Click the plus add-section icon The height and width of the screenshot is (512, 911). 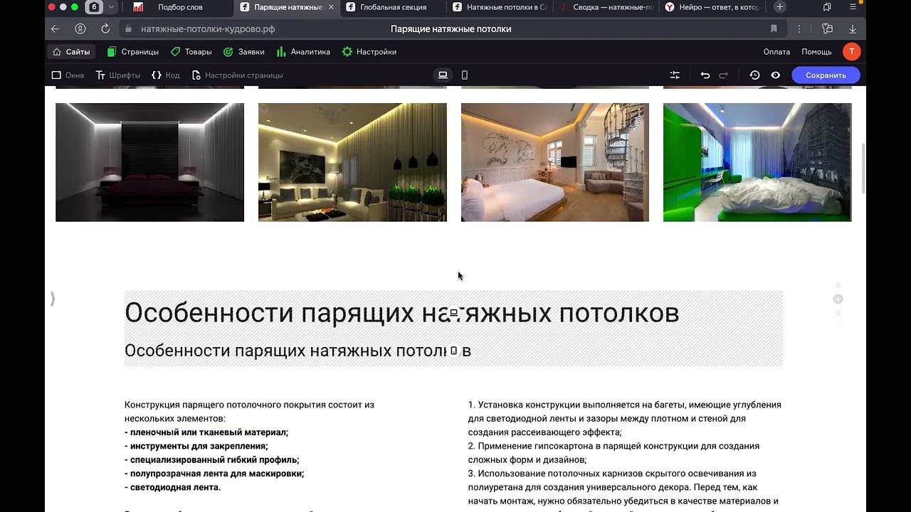click(838, 299)
